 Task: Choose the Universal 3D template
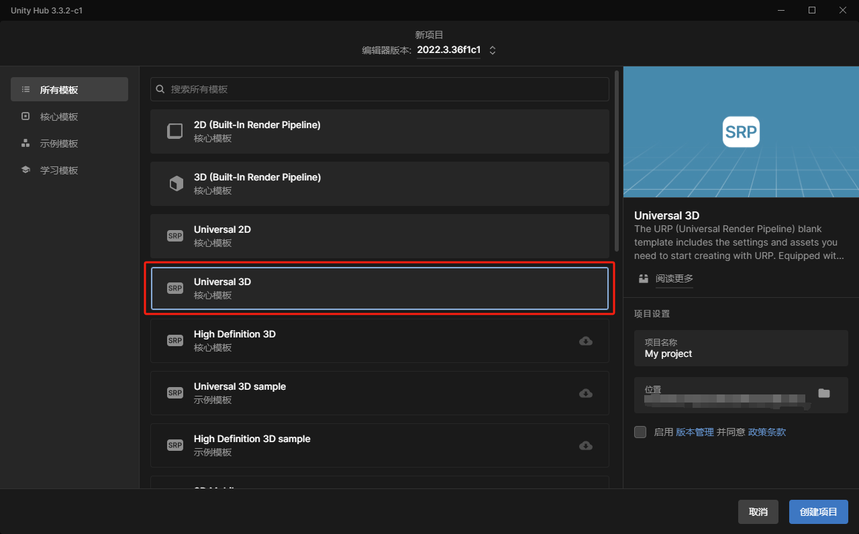click(x=380, y=288)
